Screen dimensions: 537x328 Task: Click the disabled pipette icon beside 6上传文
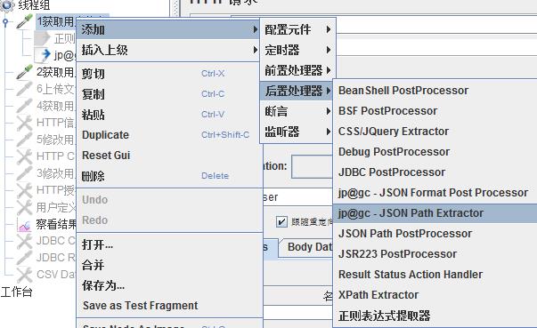pos(25,89)
